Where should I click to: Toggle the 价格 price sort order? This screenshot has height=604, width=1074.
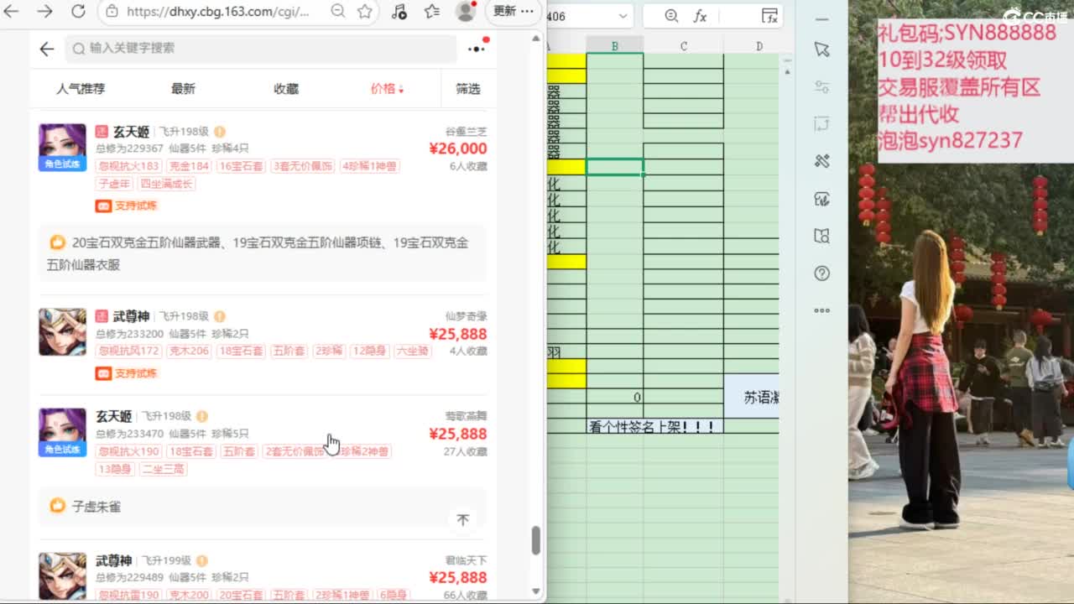(387, 88)
